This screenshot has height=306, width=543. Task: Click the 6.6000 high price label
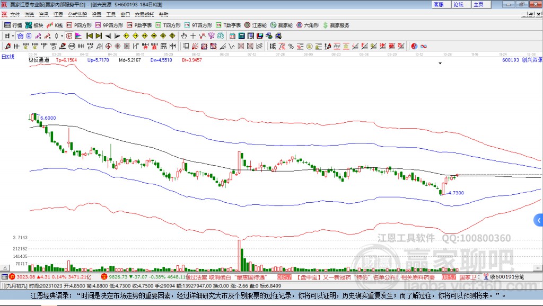pos(48,118)
